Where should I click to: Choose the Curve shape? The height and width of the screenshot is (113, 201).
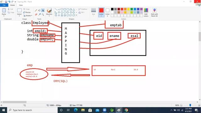[59, 9]
